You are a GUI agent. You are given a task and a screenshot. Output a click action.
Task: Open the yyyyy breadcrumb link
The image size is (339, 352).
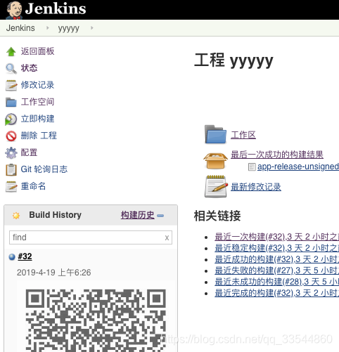pyautogui.click(x=68, y=28)
